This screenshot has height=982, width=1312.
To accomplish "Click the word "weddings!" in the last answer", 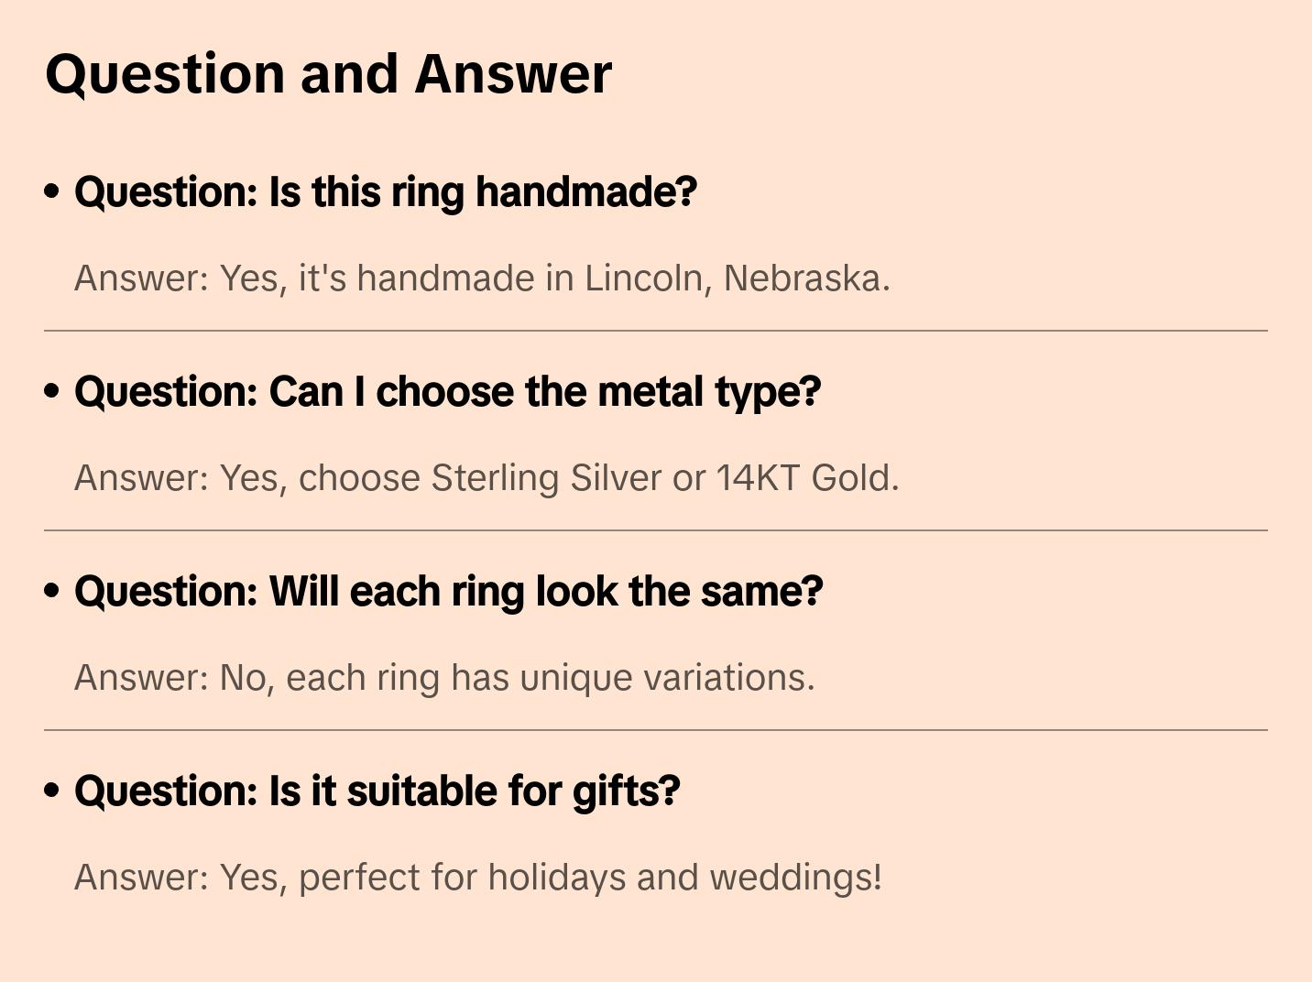I will tap(795, 878).
